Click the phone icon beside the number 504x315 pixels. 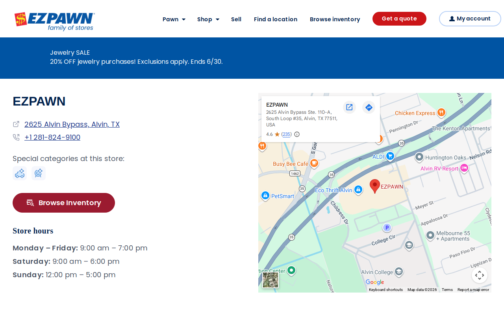click(16, 137)
